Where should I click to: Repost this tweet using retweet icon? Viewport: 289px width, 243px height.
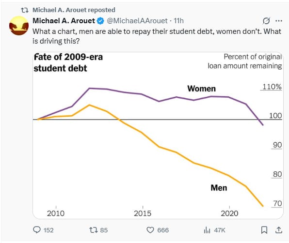[x=93, y=230]
